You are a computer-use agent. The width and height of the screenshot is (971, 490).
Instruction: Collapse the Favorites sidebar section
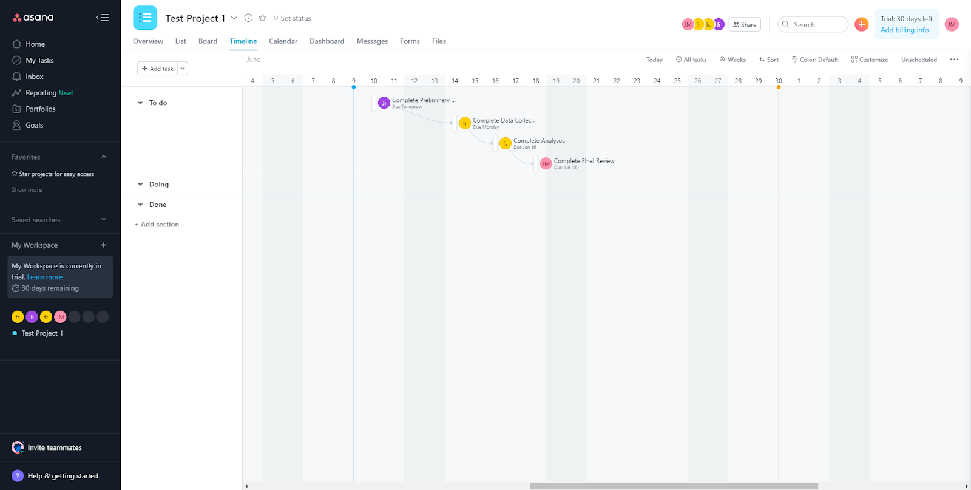(x=104, y=157)
